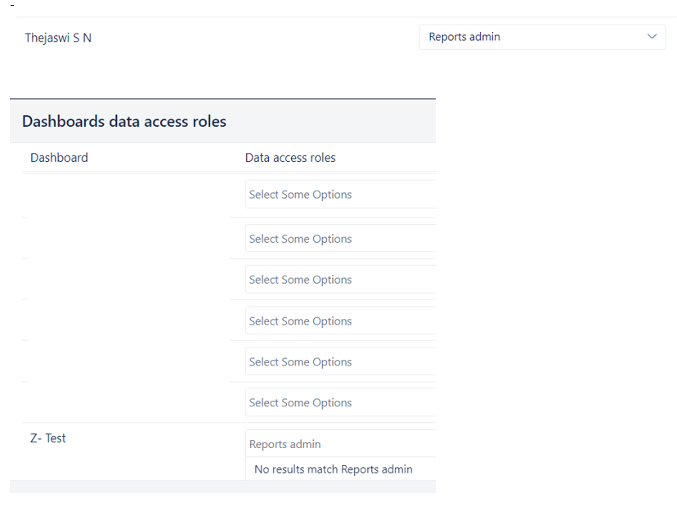The height and width of the screenshot is (516, 677).
Task: Click the chevron beside Reports admin
Action: pos(652,37)
